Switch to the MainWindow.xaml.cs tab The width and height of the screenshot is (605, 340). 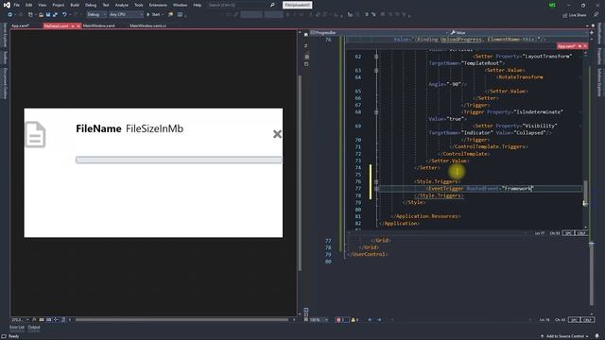click(x=147, y=25)
